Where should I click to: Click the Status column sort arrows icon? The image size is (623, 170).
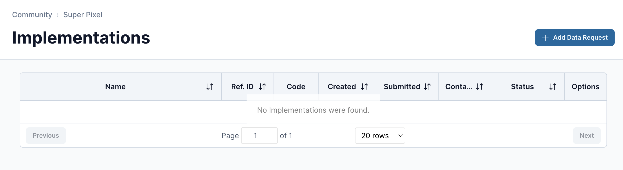[x=553, y=87]
